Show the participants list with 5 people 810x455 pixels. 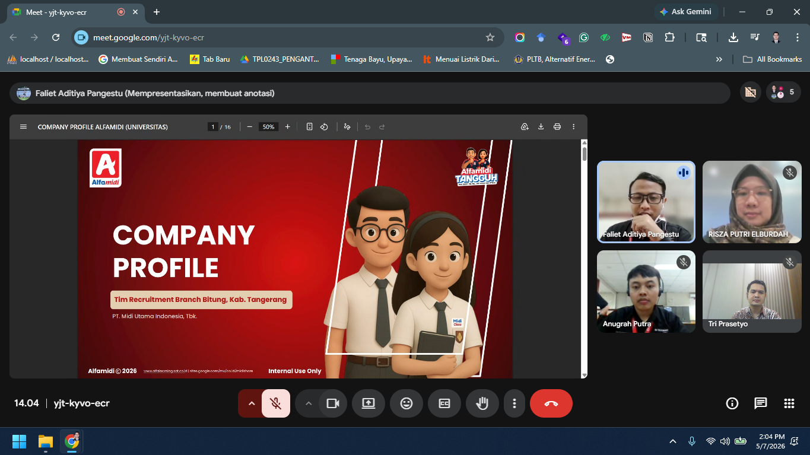(783, 92)
